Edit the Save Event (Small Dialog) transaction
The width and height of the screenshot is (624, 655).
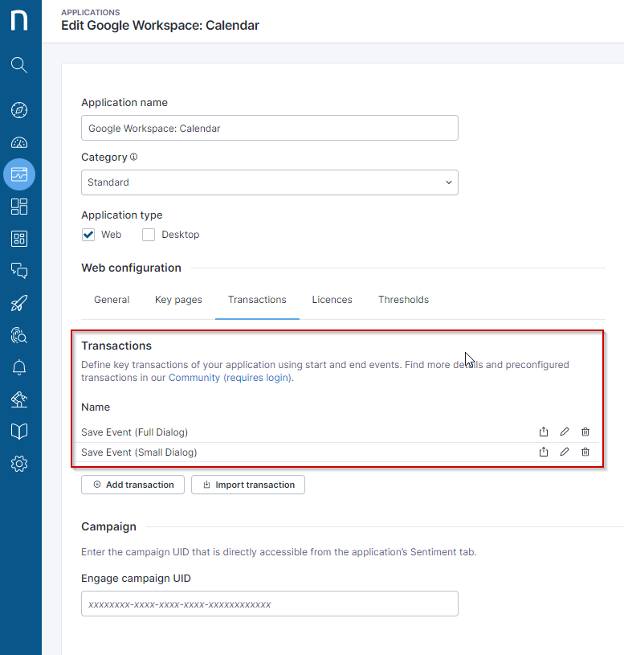(565, 452)
